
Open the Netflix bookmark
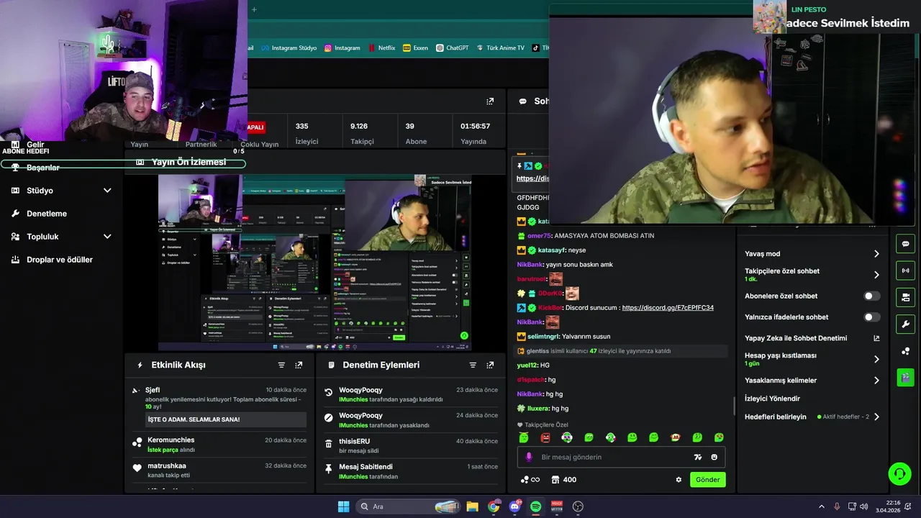[381, 48]
